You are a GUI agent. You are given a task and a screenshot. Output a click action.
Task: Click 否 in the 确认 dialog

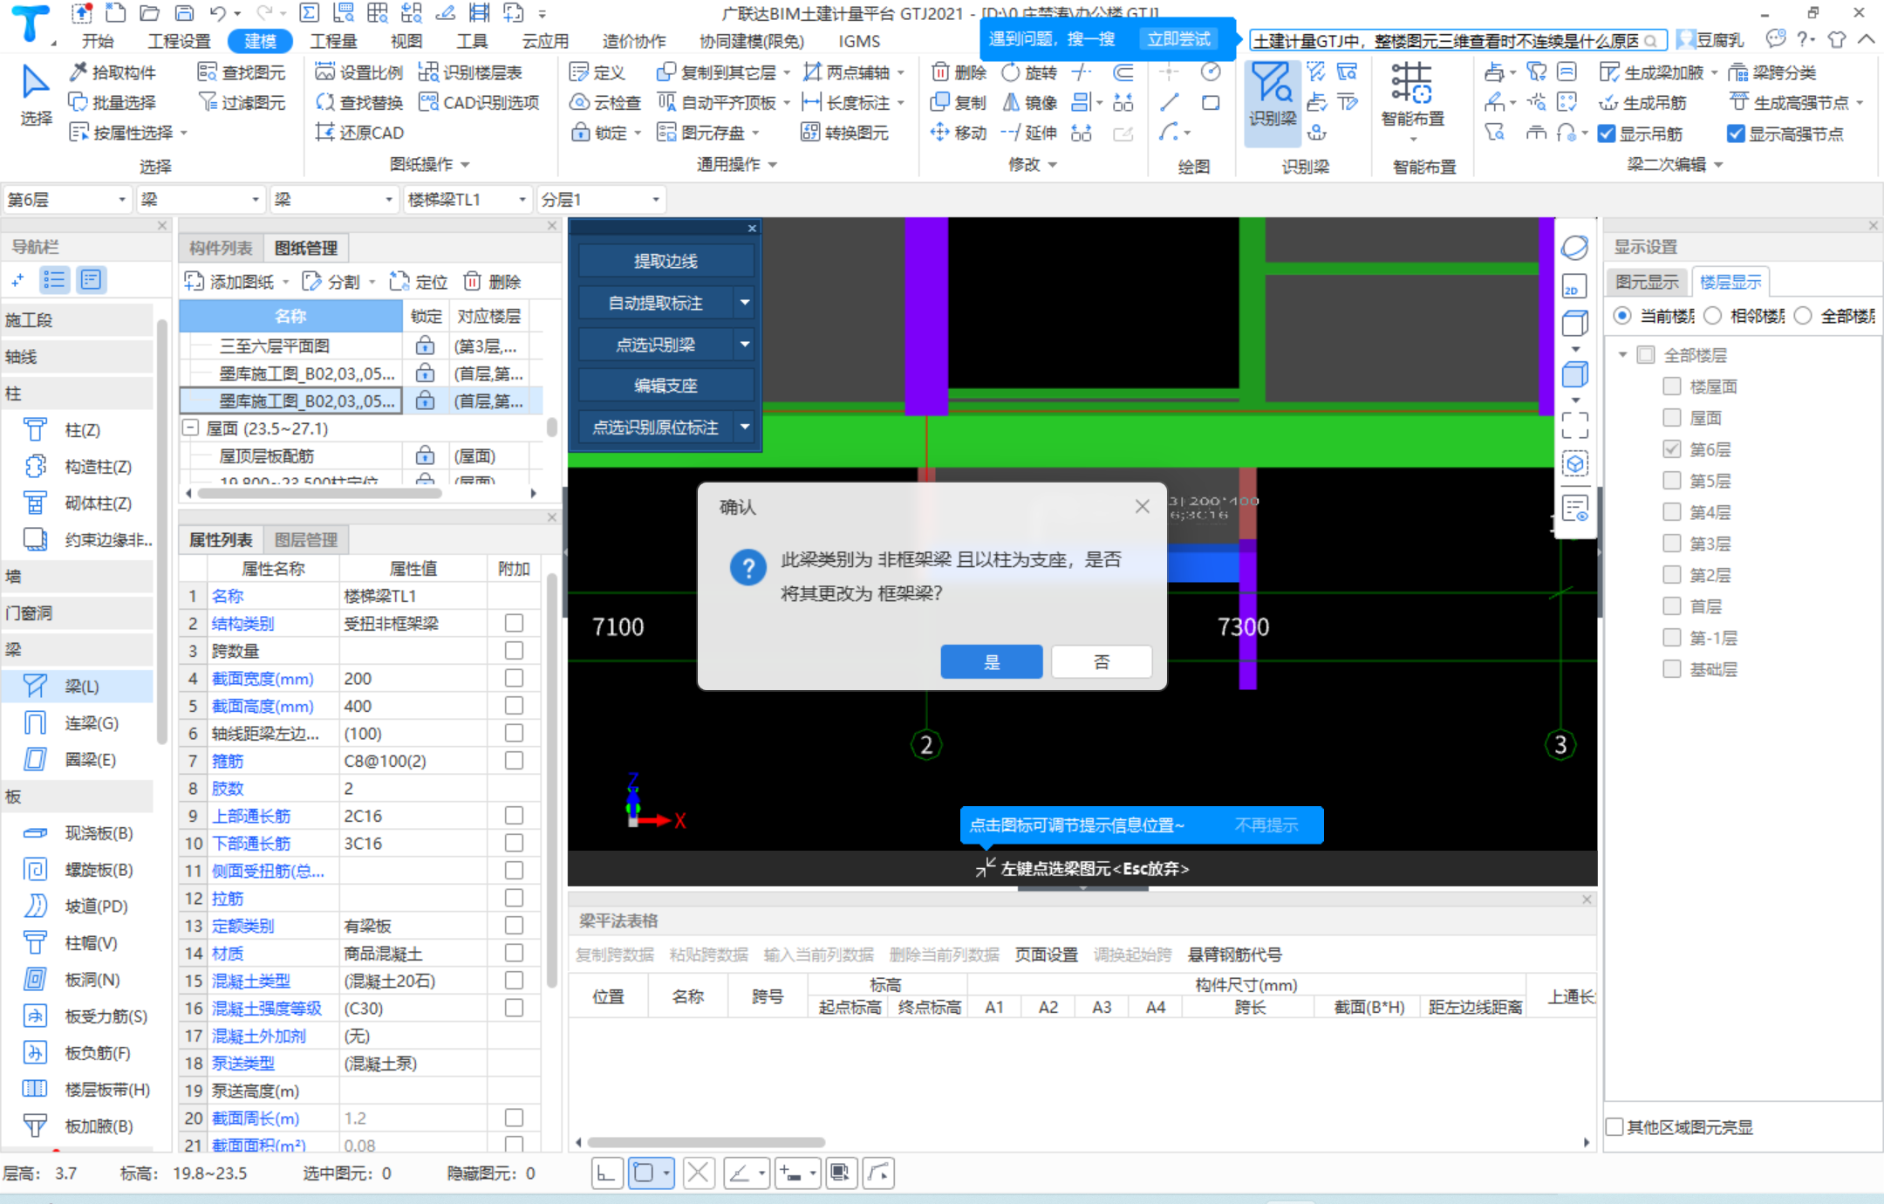pyautogui.click(x=1102, y=662)
